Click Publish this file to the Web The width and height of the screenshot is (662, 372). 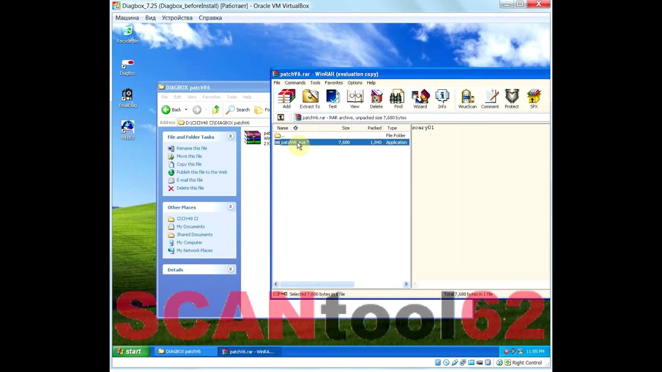tap(202, 172)
